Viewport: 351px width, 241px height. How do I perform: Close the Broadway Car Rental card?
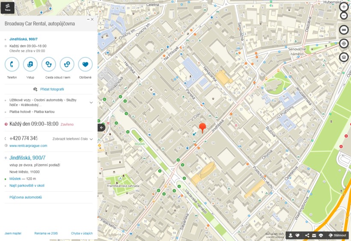[x=92, y=19]
